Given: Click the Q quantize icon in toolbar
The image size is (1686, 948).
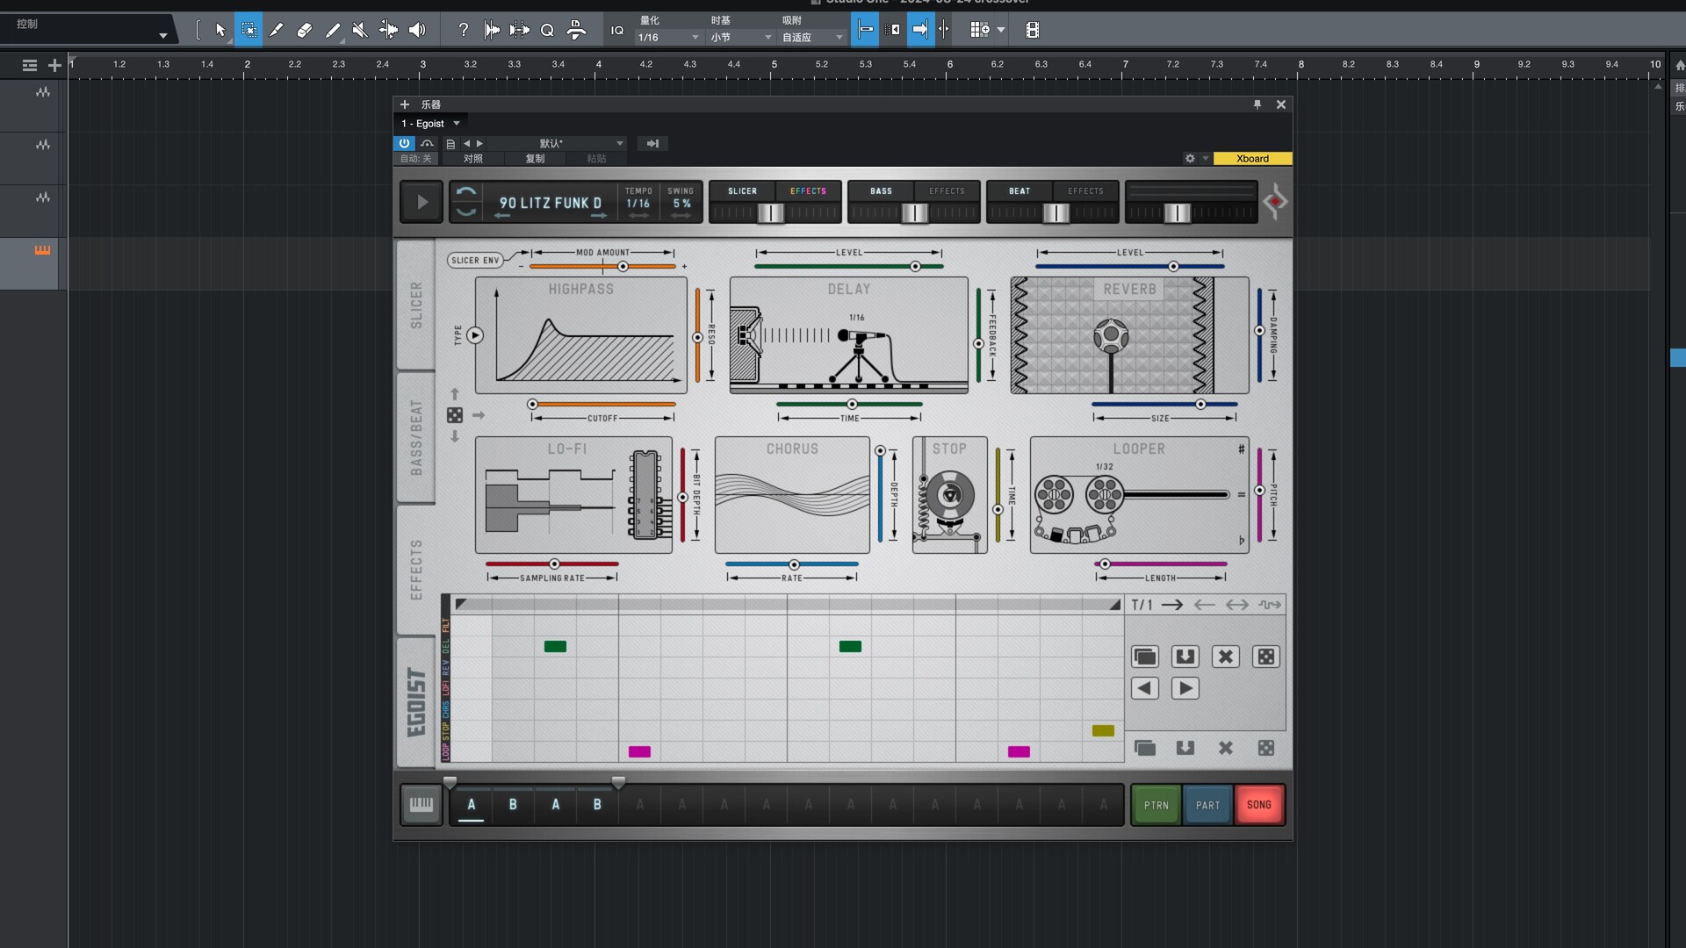Looking at the screenshot, I should pos(547,30).
